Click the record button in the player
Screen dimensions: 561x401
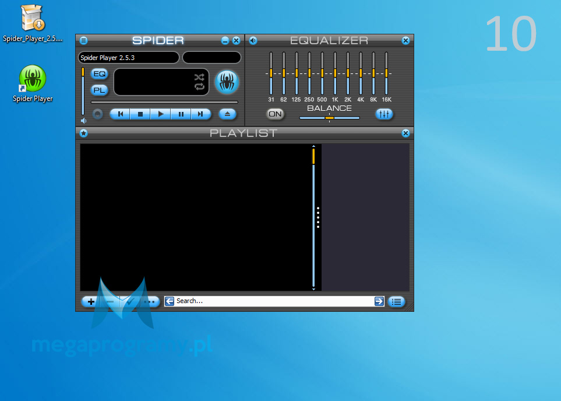(97, 114)
